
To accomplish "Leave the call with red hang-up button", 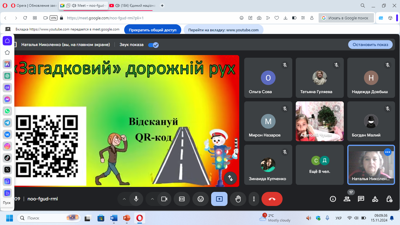I will click(272, 199).
